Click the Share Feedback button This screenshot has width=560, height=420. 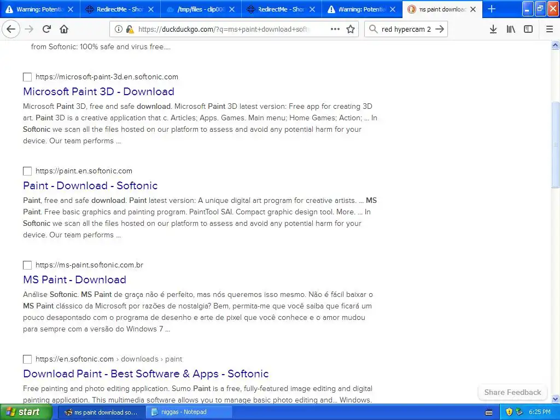(x=512, y=392)
